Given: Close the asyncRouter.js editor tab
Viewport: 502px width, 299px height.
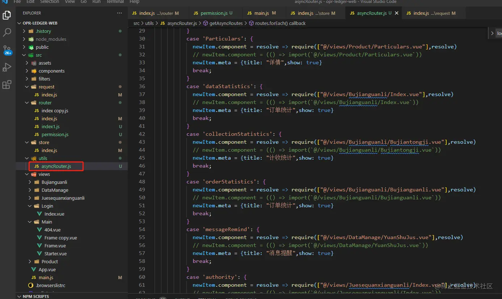Looking at the screenshot, I should (x=397, y=13).
